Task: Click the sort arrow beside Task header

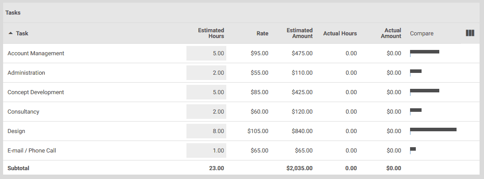Action: pos(11,34)
